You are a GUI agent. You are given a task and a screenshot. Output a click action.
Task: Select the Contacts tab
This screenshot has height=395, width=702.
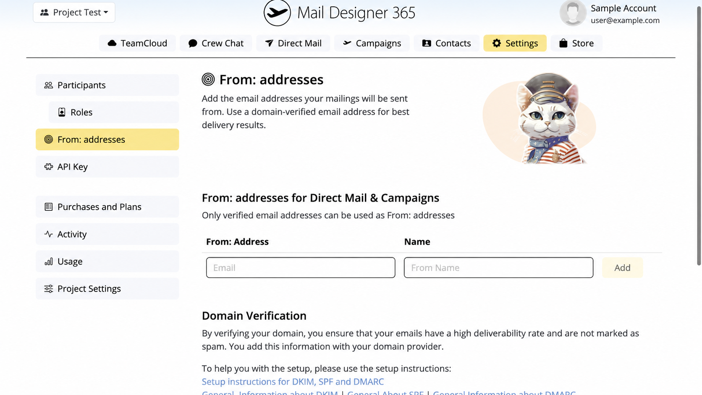click(446, 43)
